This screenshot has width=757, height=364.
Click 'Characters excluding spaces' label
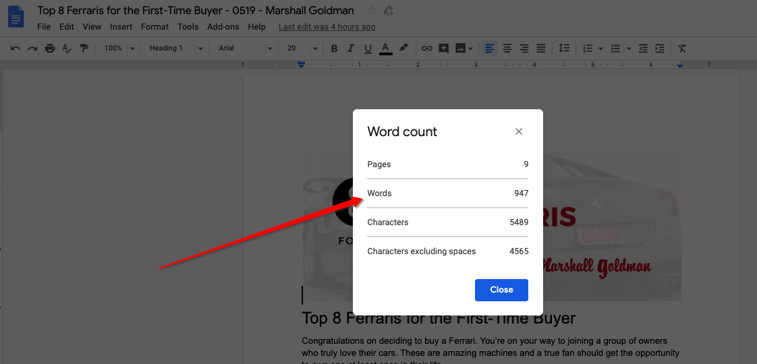point(422,251)
